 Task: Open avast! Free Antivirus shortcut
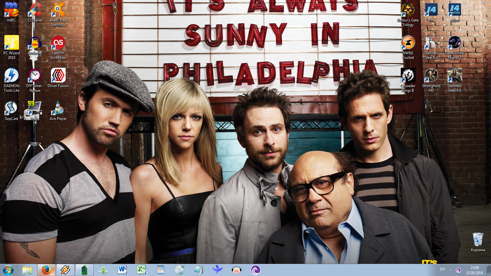click(x=58, y=14)
